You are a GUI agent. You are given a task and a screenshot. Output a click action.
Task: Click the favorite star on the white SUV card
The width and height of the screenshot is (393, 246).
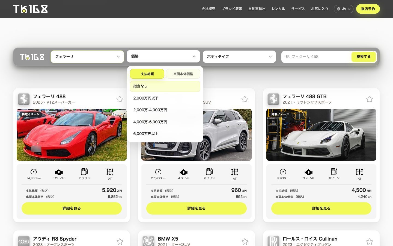(x=245, y=99)
